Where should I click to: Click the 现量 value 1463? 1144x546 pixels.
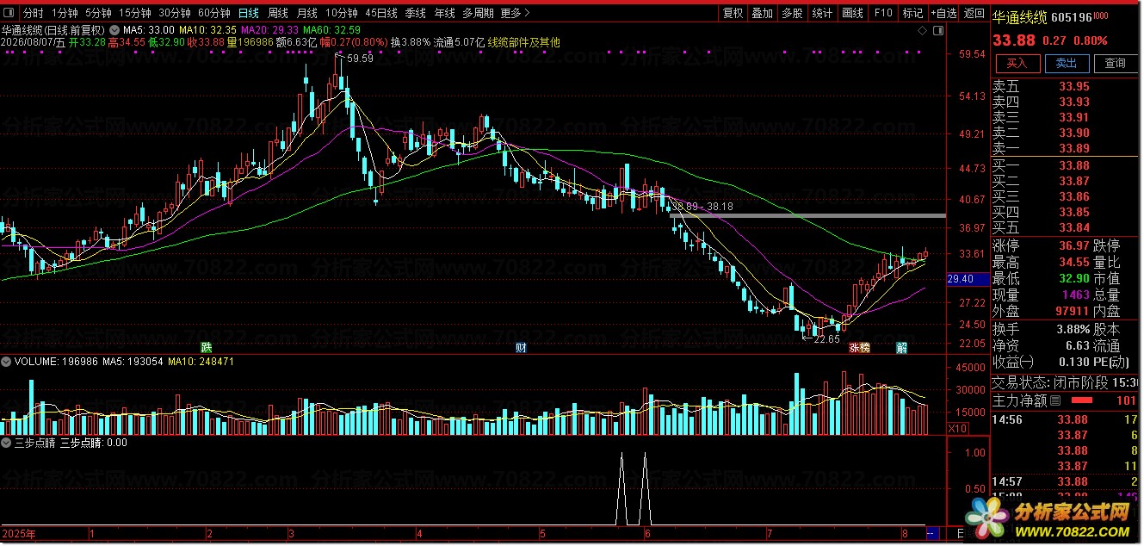point(1076,295)
